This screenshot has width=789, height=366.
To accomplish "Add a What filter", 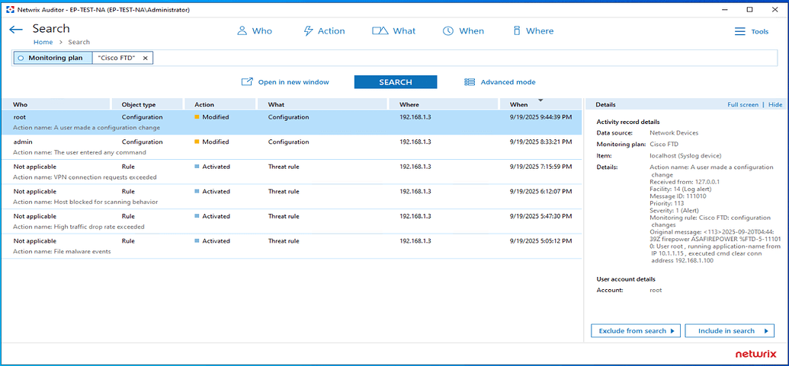I will tap(393, 31).
